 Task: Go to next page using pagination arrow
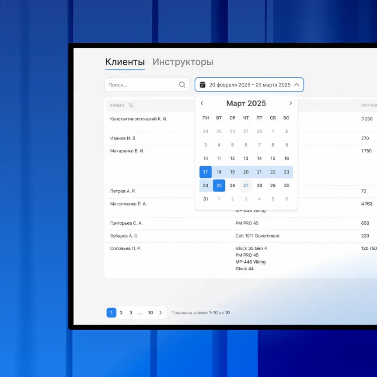point(161,313)
